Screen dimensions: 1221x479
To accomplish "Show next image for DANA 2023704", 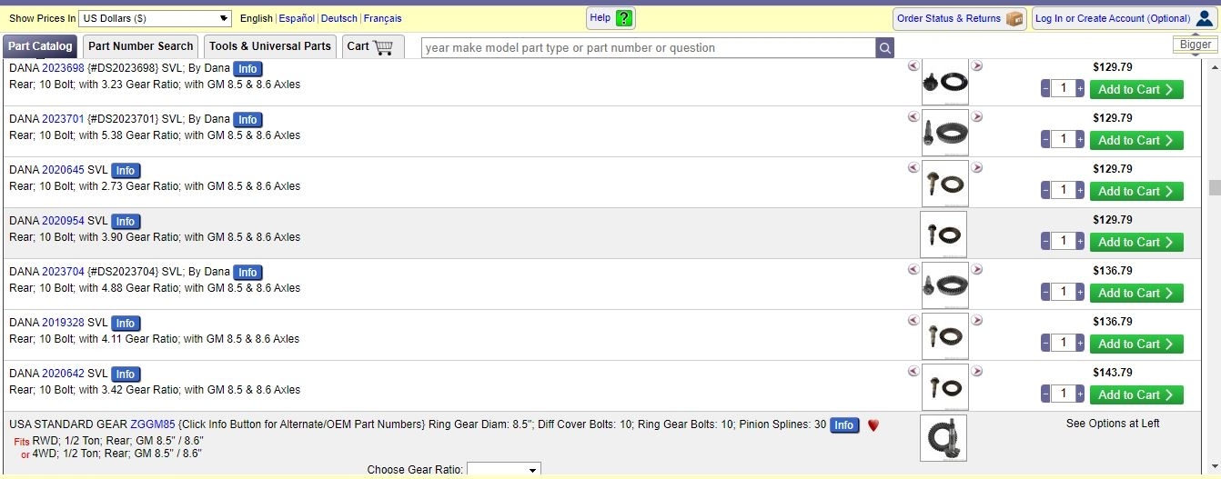I will (x=977, y=269).
